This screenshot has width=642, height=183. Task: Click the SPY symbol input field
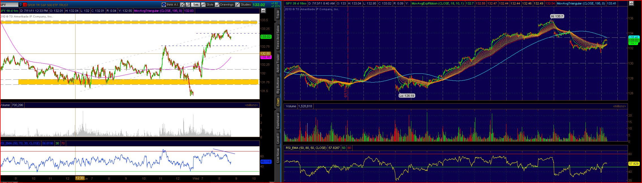9,5
